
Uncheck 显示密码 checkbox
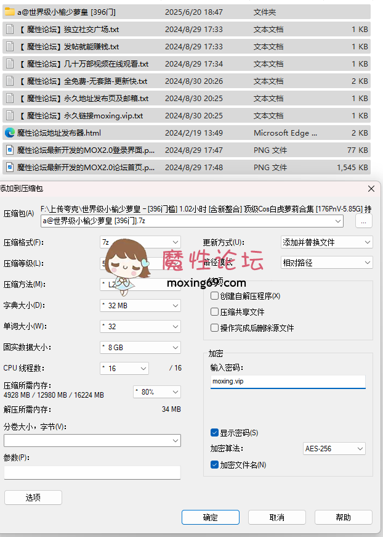click(x=214, y=433)
